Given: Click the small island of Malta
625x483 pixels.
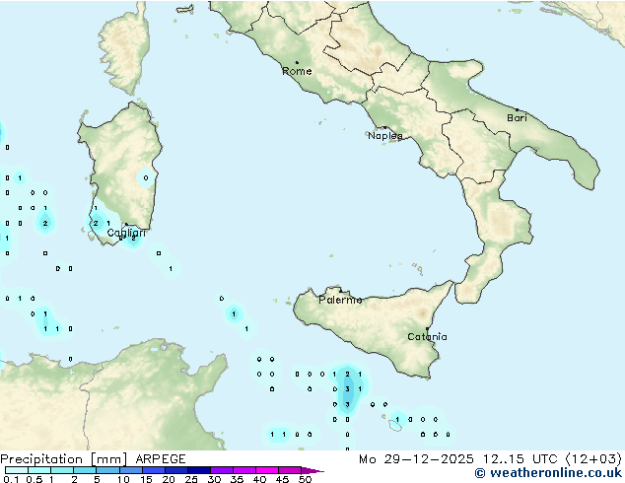Looking at the screenshot, I should pyautogui.click(x=395, y=427).
